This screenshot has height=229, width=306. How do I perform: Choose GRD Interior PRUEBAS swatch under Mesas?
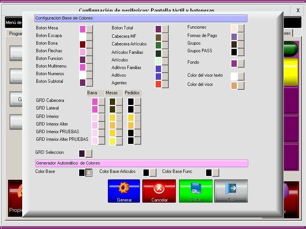(x=112, y=133)
